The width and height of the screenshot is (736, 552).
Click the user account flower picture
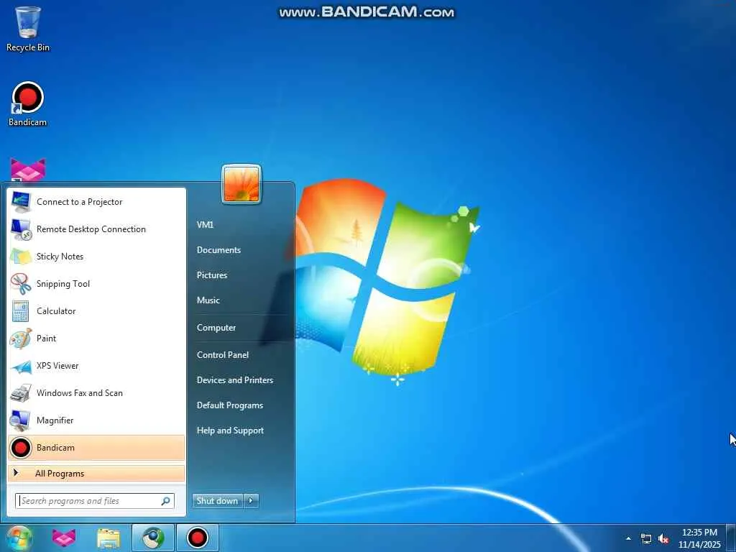(241, 185)
